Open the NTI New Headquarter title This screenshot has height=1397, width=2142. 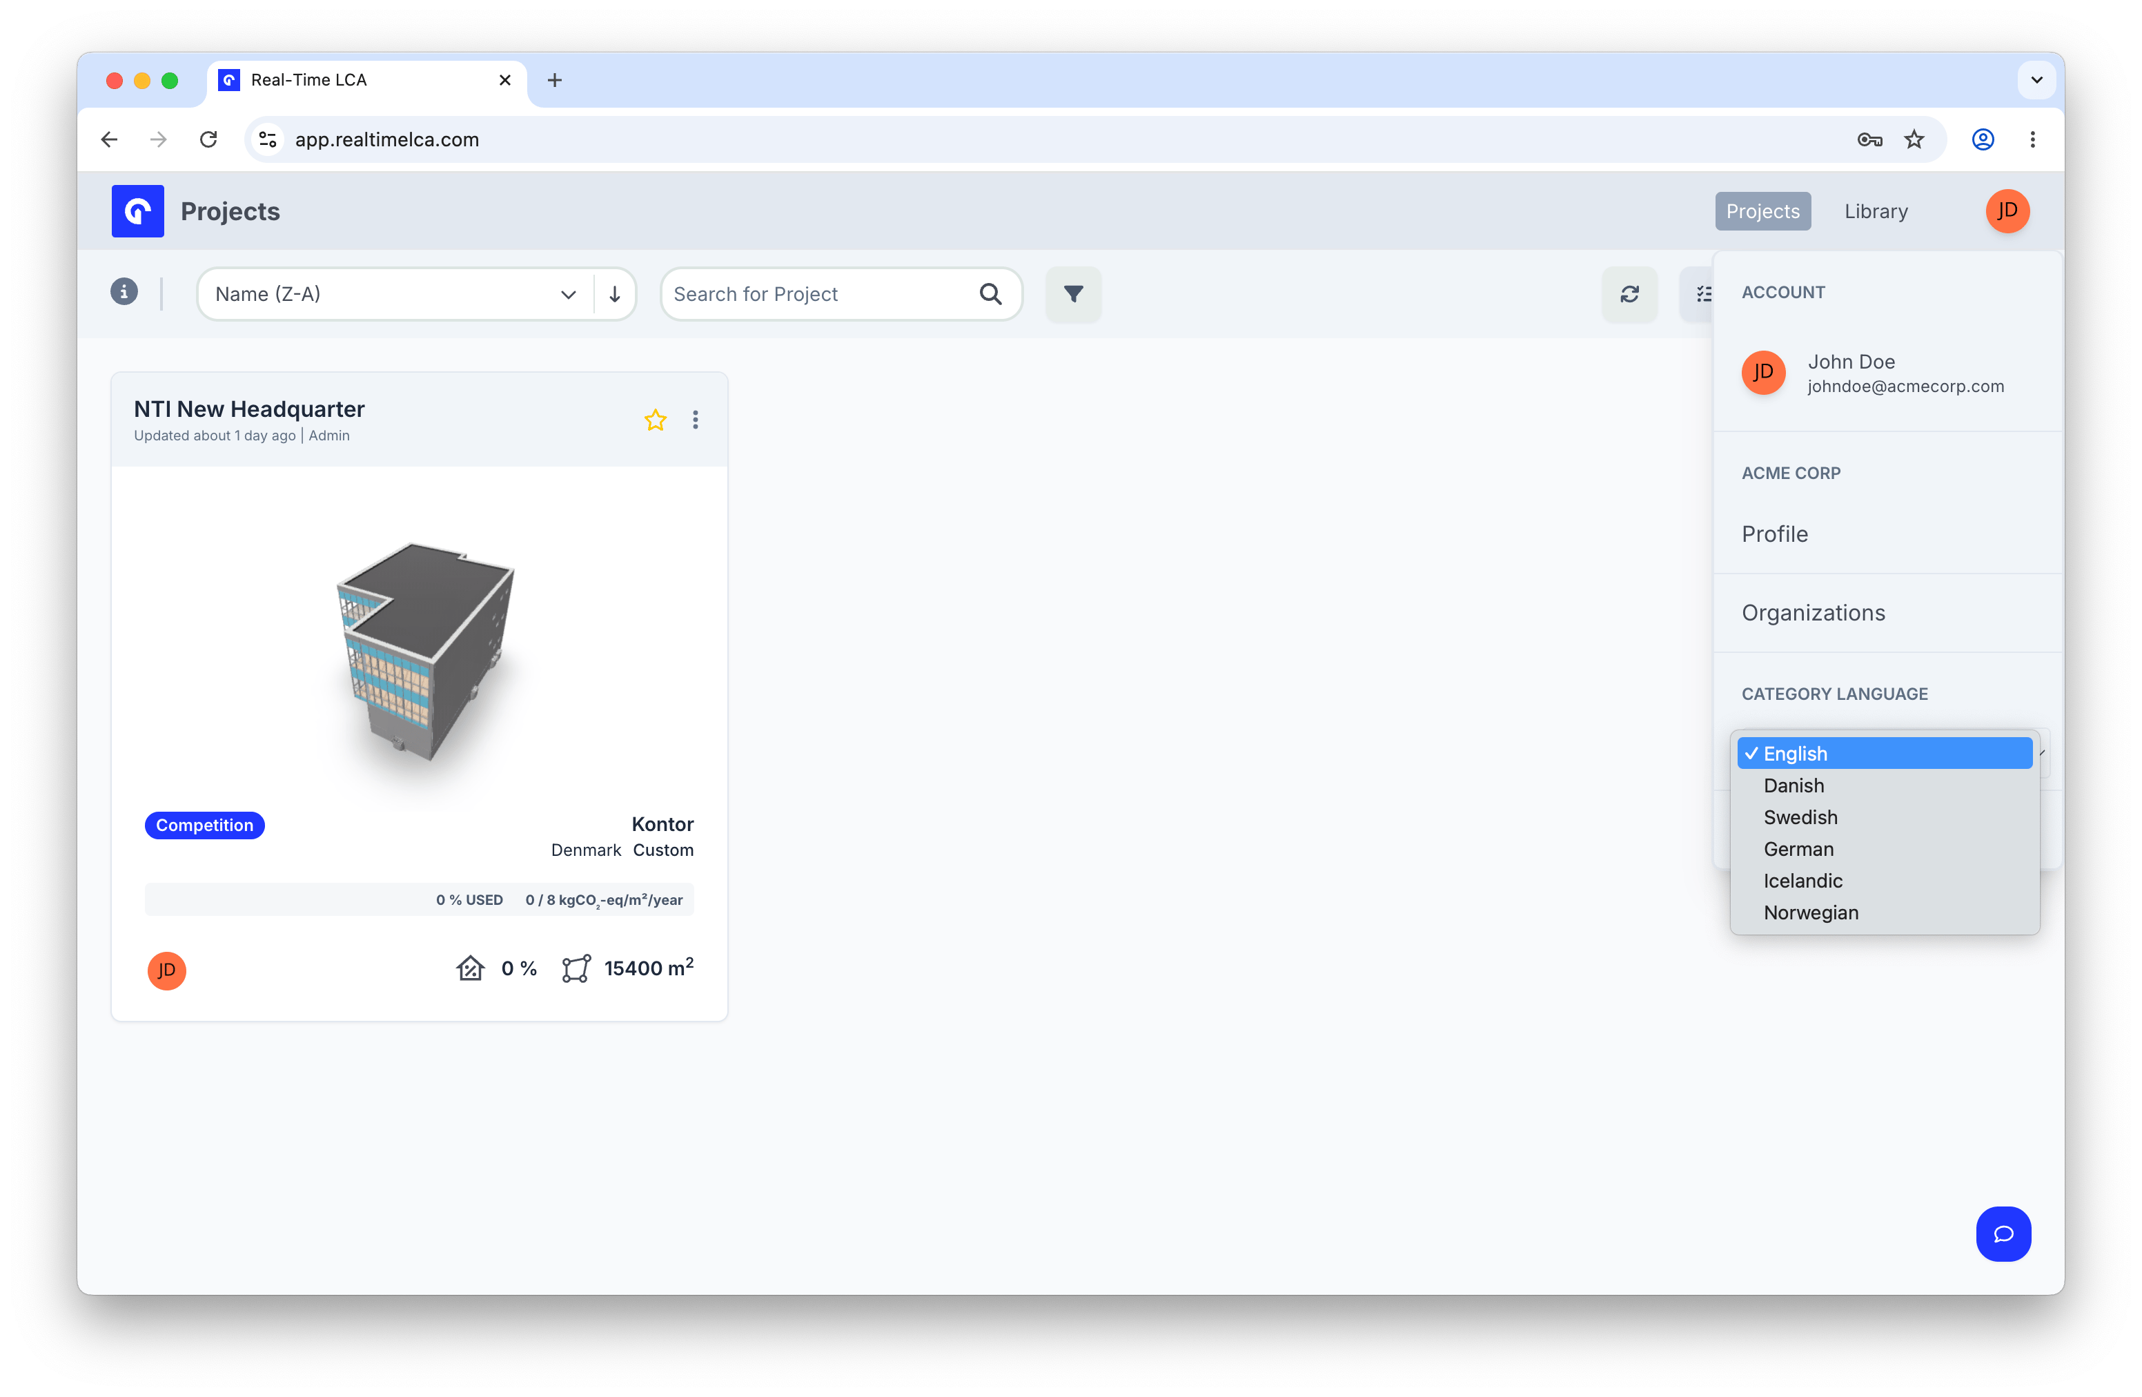click(249, 409)
